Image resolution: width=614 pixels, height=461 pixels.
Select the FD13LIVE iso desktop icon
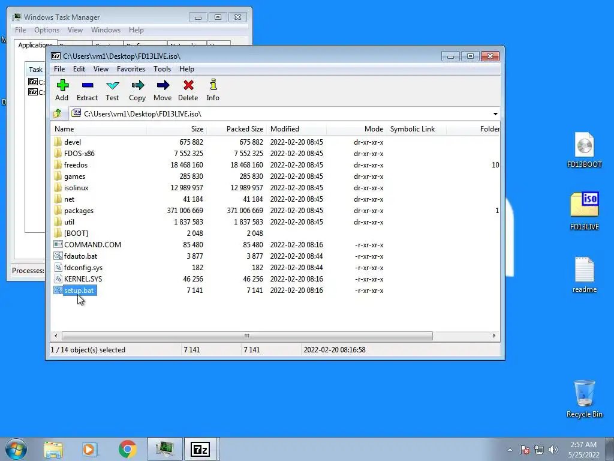pos(584,211)
